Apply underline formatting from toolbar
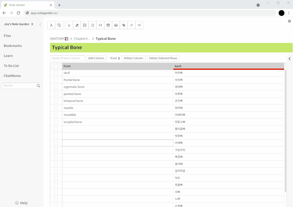The image size is (293, 207). [69, 25]
